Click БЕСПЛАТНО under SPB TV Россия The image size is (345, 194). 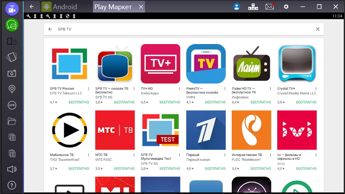[x=79, y=102]
